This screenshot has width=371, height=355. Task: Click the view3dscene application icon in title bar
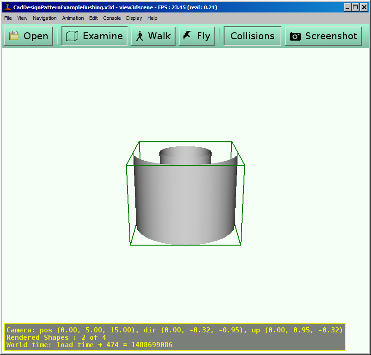point(7,7)
